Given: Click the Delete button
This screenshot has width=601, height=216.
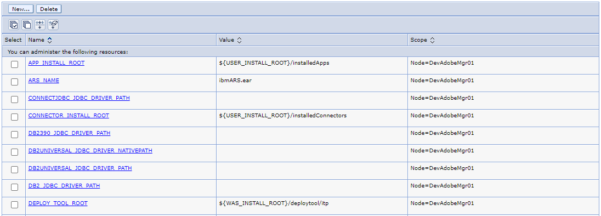Looking at the screenshot, I should pos(49,9).
